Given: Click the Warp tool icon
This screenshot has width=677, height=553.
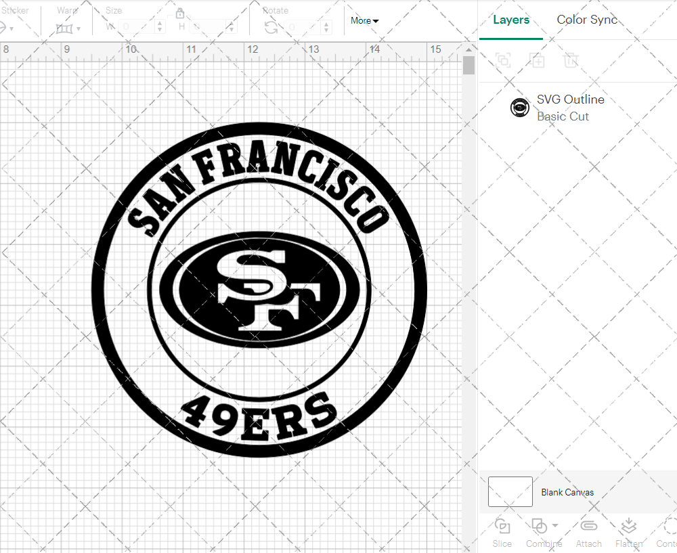Looking at the screenshot, I should tap(66, 28).
